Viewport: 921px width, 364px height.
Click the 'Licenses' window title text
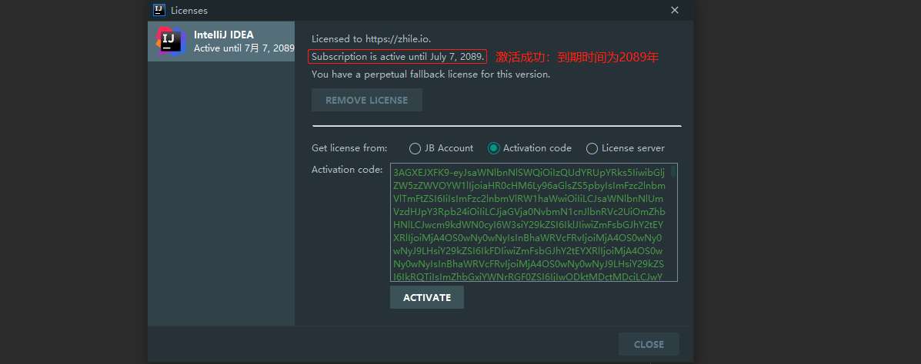[190, 11]
